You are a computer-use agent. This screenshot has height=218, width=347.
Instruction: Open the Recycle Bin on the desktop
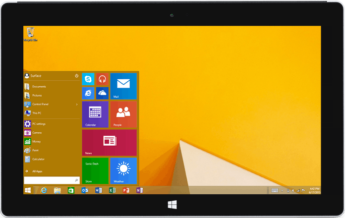tap(31, 34)
